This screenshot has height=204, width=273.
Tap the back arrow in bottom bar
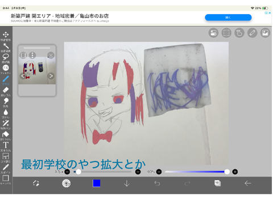click(248, 183)
